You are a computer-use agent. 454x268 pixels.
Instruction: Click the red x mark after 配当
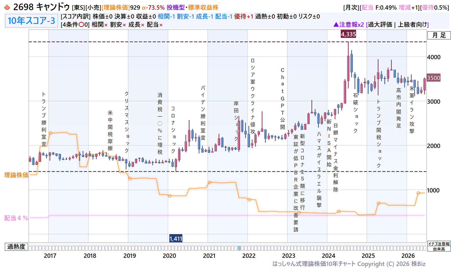161,25
